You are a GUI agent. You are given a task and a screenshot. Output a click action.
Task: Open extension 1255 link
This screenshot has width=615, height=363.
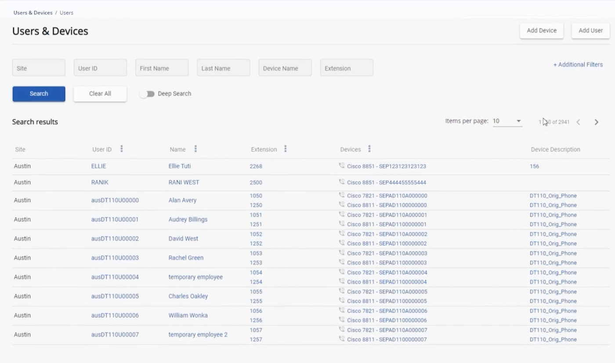pos(256,301)
